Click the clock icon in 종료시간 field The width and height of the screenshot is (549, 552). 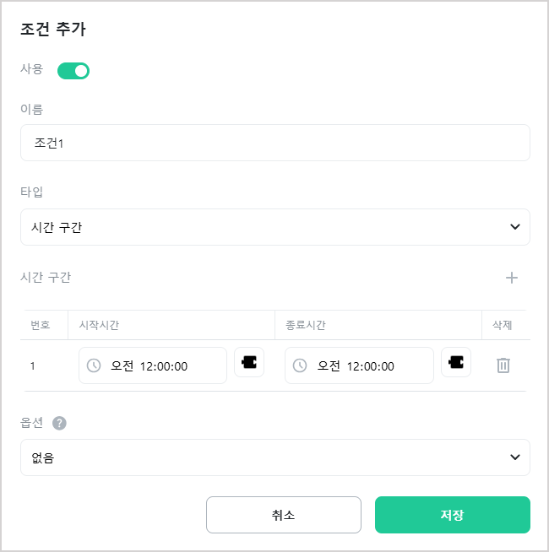[300, 365]
